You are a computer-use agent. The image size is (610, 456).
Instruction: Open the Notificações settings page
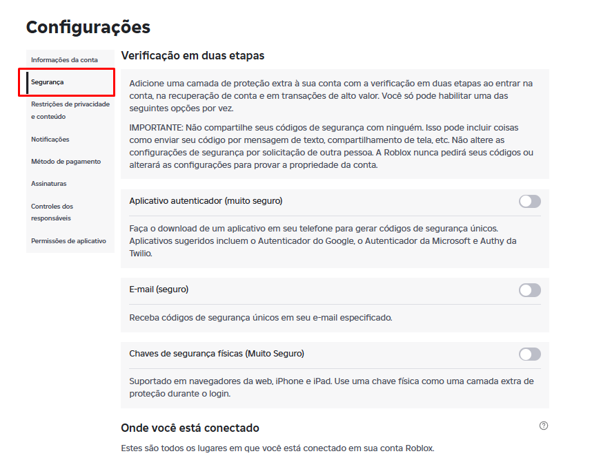coord(50,140)
